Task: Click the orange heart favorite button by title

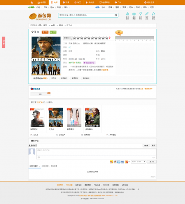Action: [45, 32]
